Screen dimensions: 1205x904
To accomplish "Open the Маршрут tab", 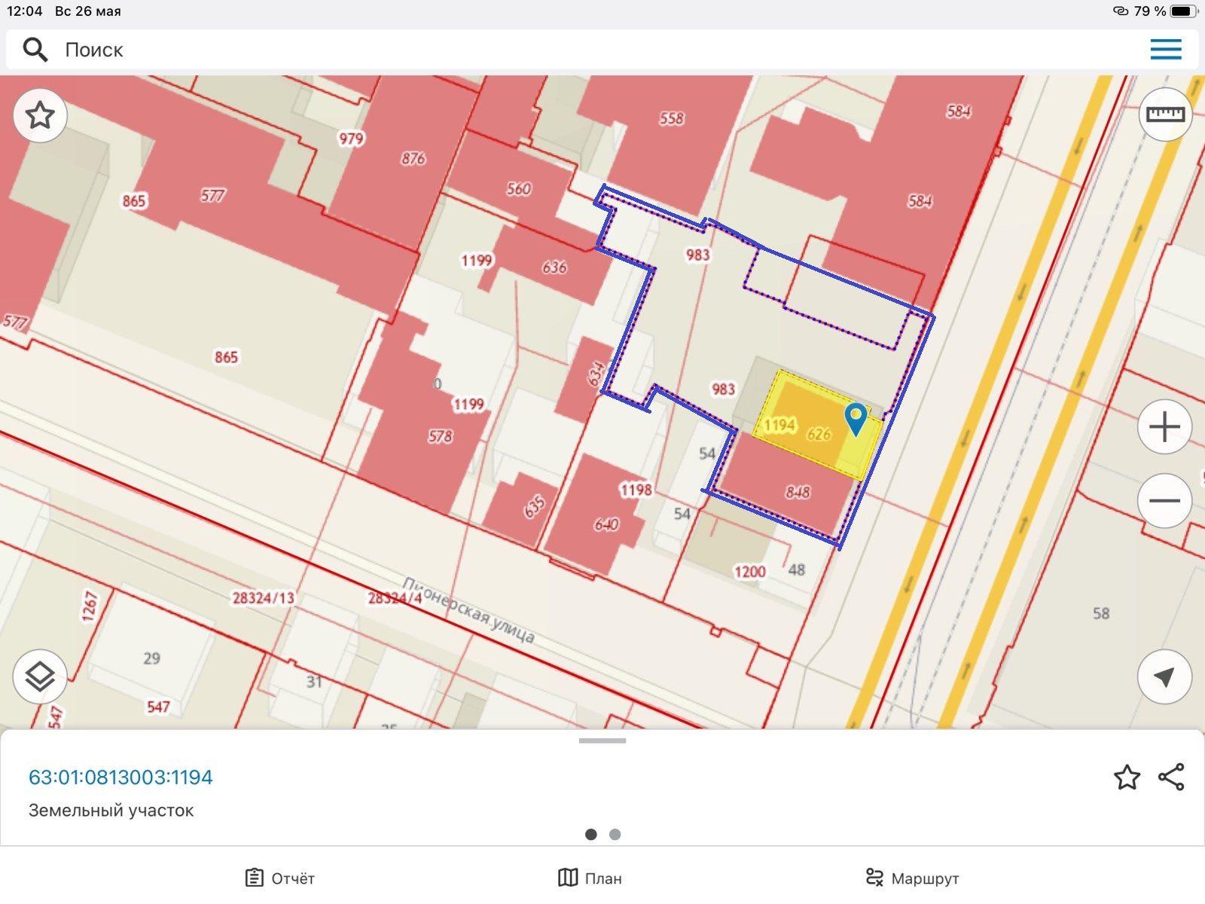I will tap(912, 878).
